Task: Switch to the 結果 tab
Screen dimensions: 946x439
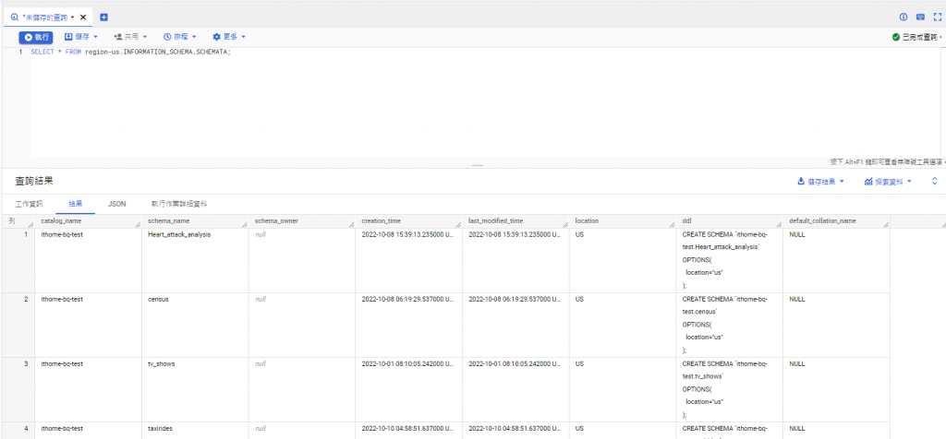Action: [76, 204]
